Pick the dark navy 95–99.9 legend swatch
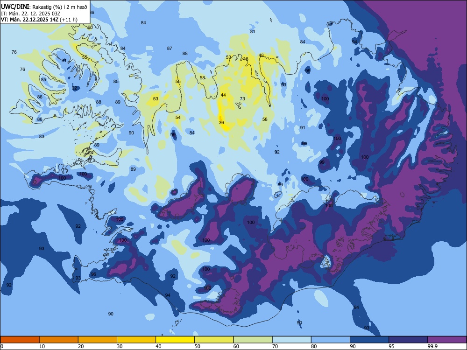 point(408,340)
